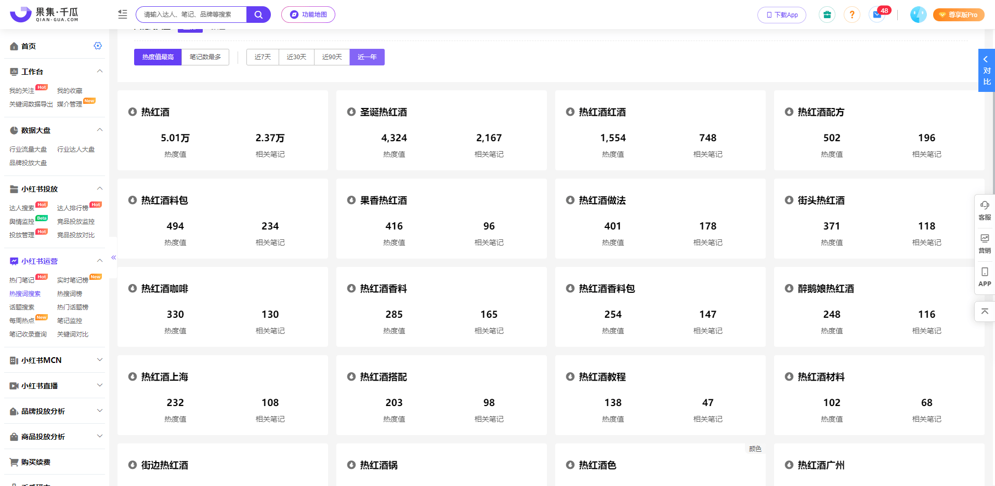Viewport: 995px width, 486px height.
Task: Click the 热红酒广州 keyword title
Action: click(x=821, y=465)
